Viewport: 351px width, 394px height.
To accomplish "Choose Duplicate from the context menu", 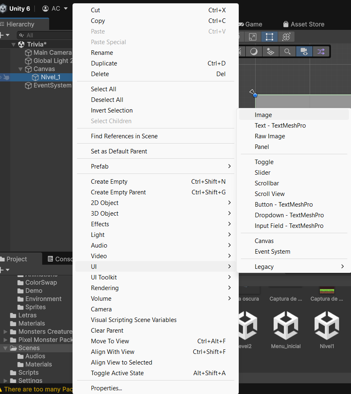I will coord(156,63).
